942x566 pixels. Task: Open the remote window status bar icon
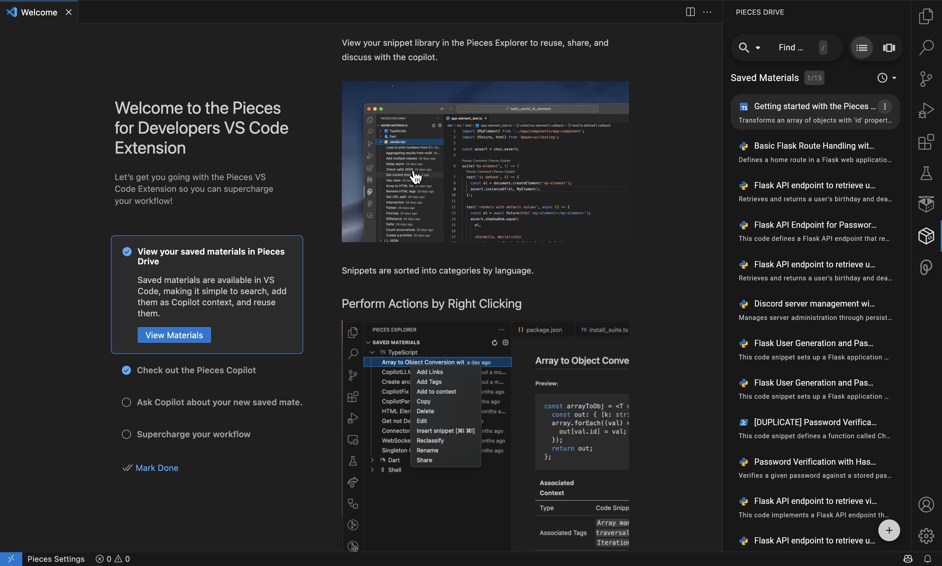coord(11,559)
